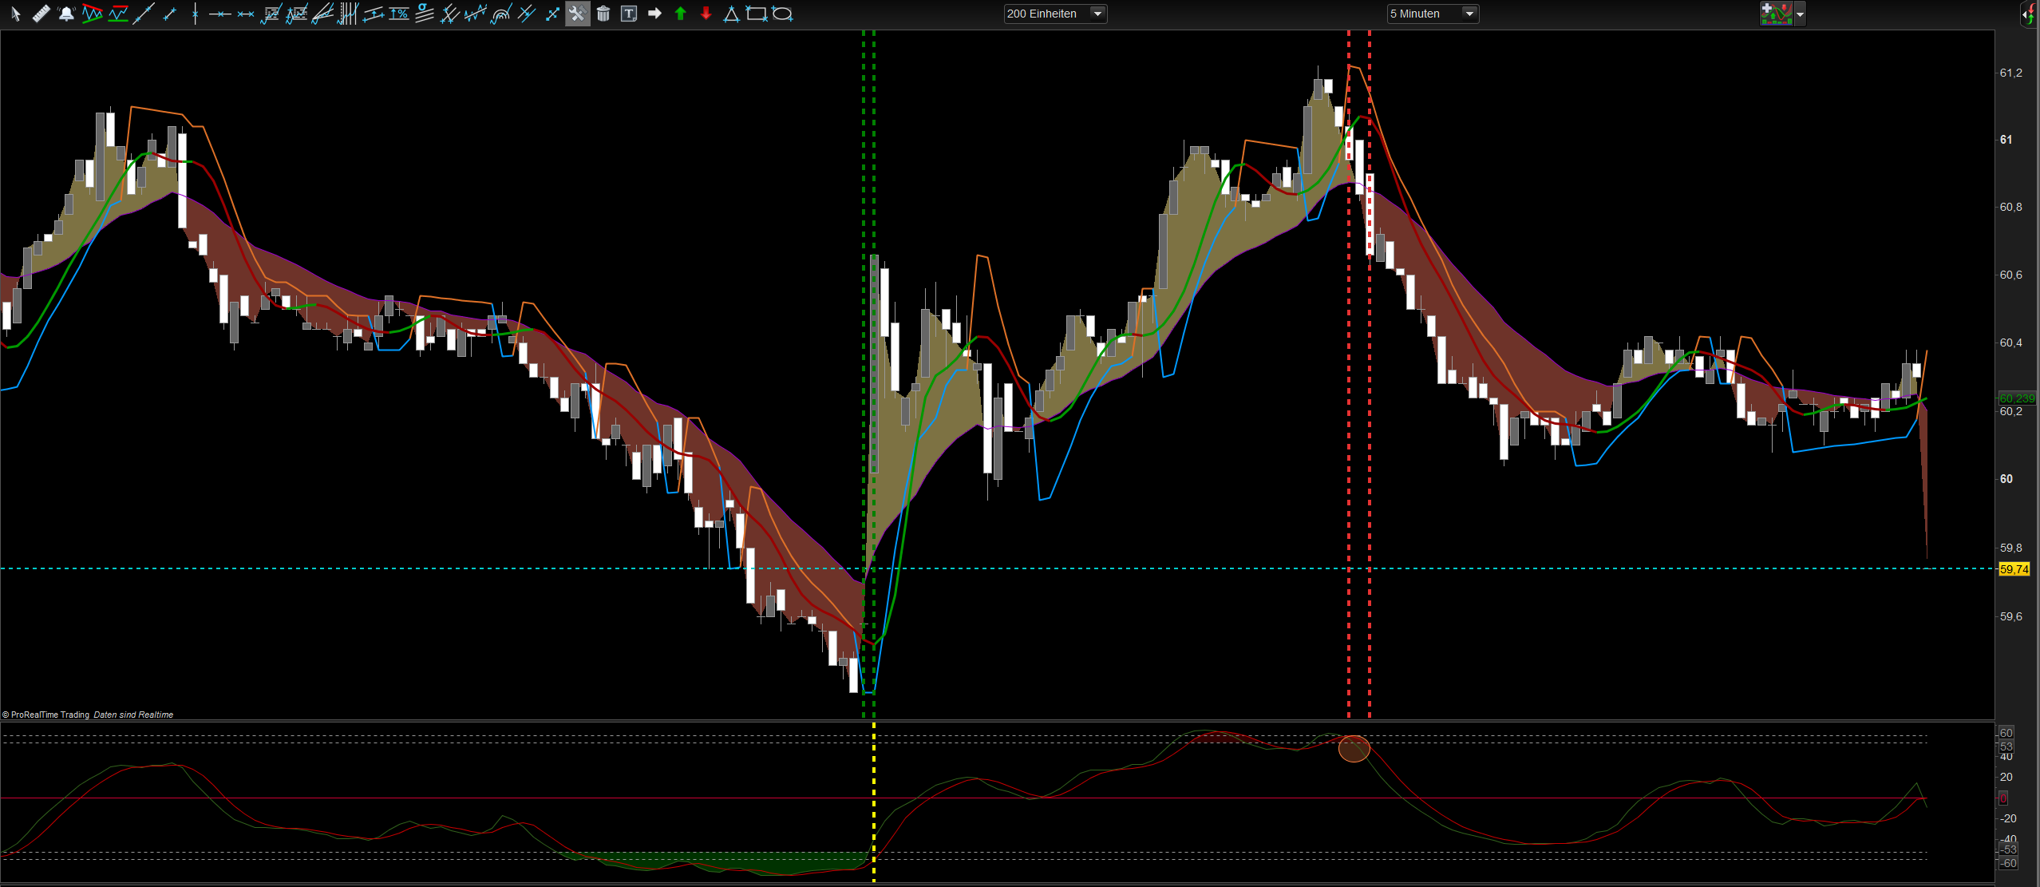Select the arrow pointer cursor tool
Image resolution: width=2040 pixels, height=887 pixels.
(15, 14)
